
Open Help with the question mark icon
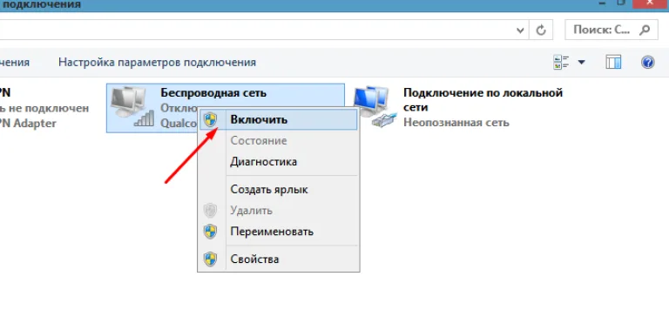click(648, 62)
